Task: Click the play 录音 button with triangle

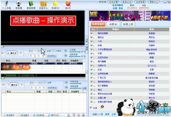Action: click(x=12, y=53)
